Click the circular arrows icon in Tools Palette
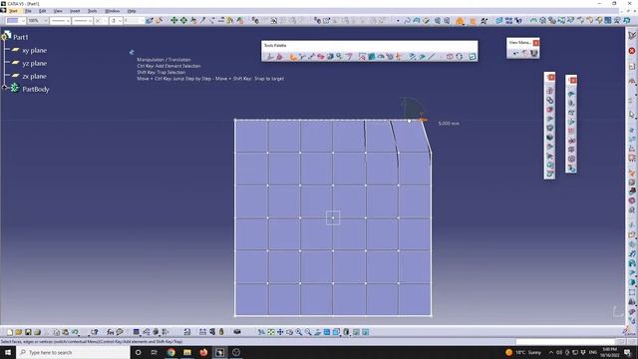 pyautogui.click(x=460, y=57)
